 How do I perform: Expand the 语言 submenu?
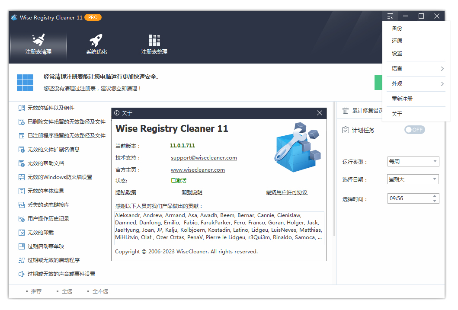[416, 69]
